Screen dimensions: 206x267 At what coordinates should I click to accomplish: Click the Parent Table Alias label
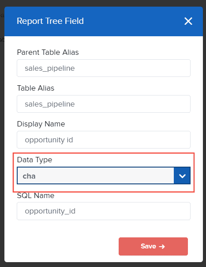tap(48, 52)
